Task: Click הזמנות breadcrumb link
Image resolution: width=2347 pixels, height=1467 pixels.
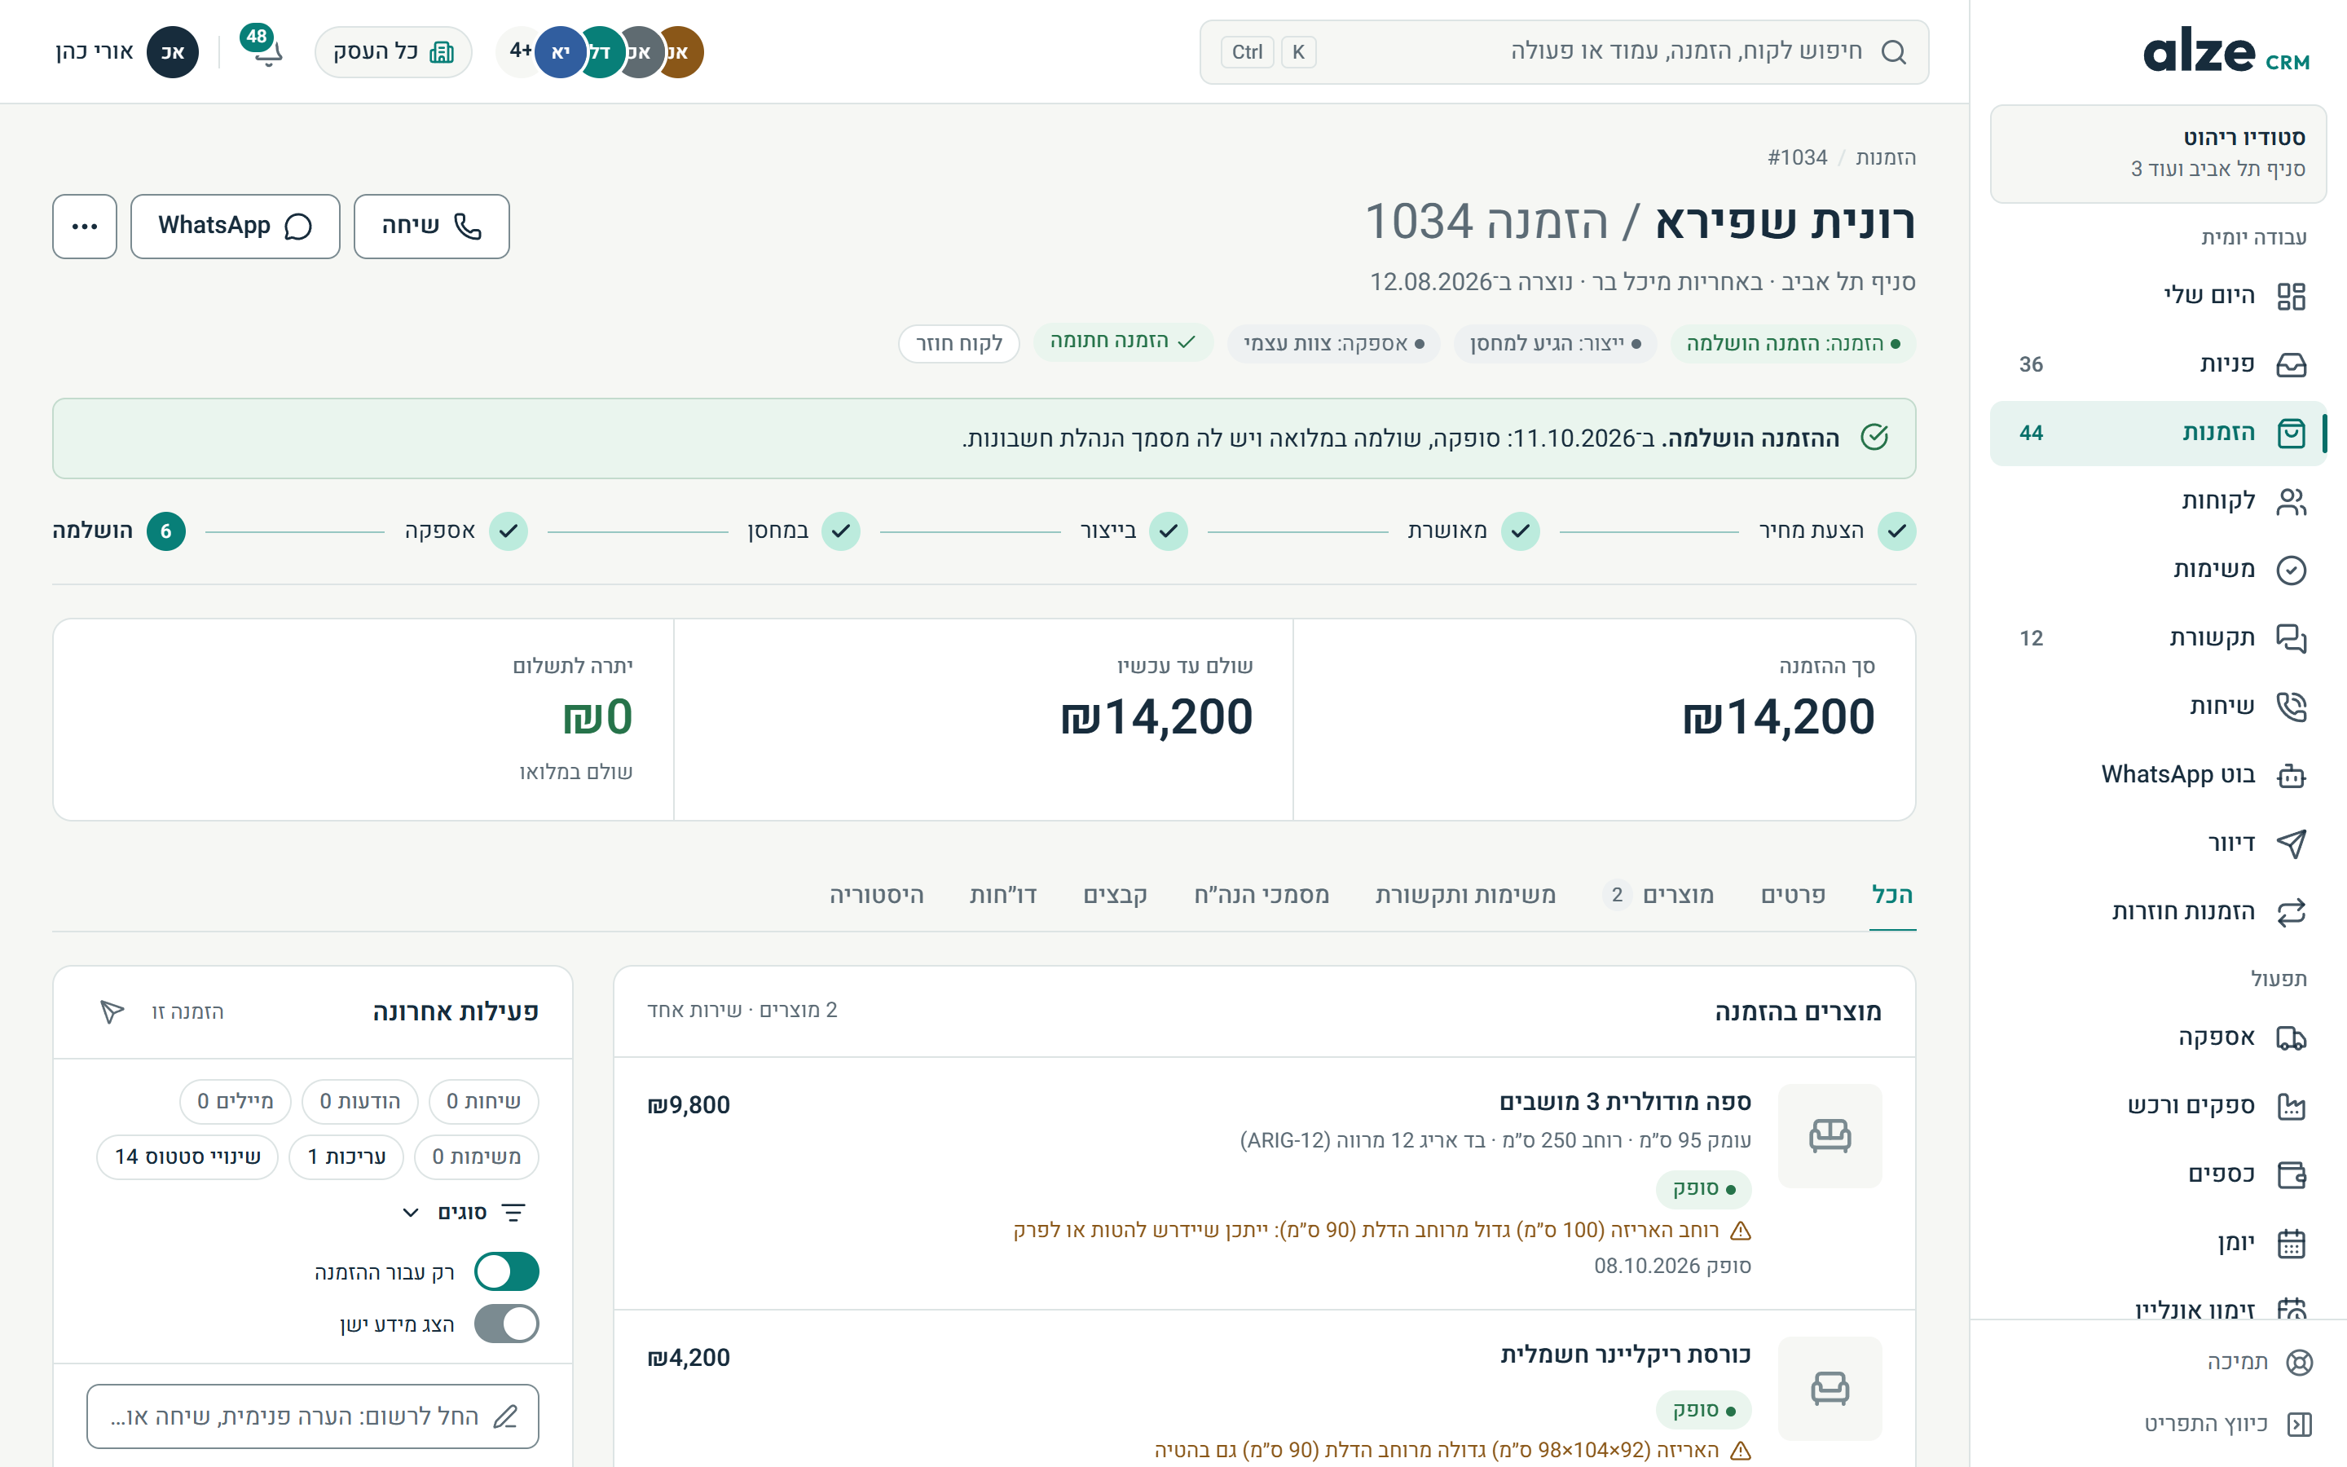Action: click(x=1886, y=157)
